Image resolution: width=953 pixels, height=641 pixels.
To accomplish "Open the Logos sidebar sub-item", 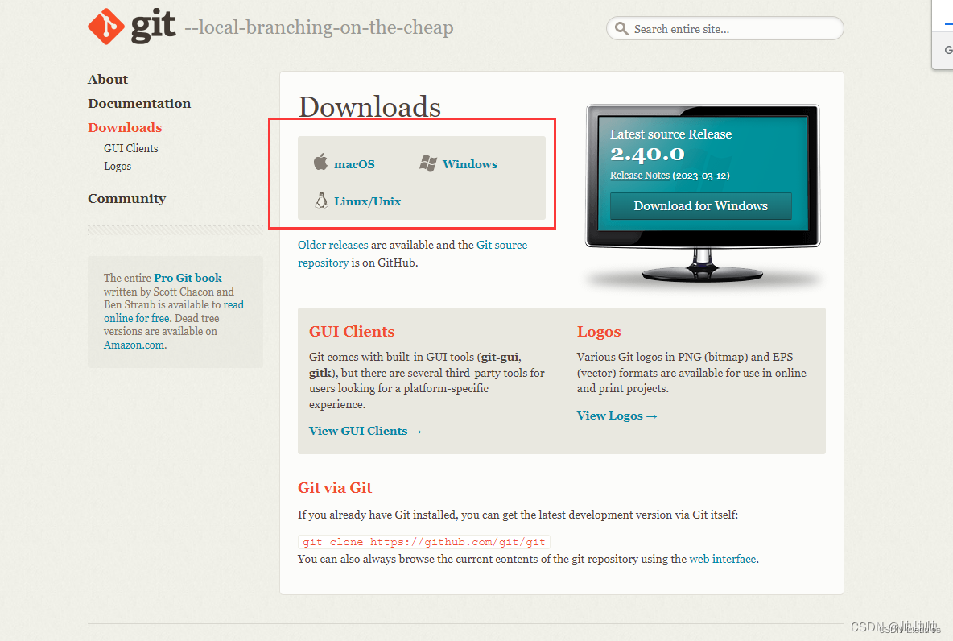I will tap(118, 166).
